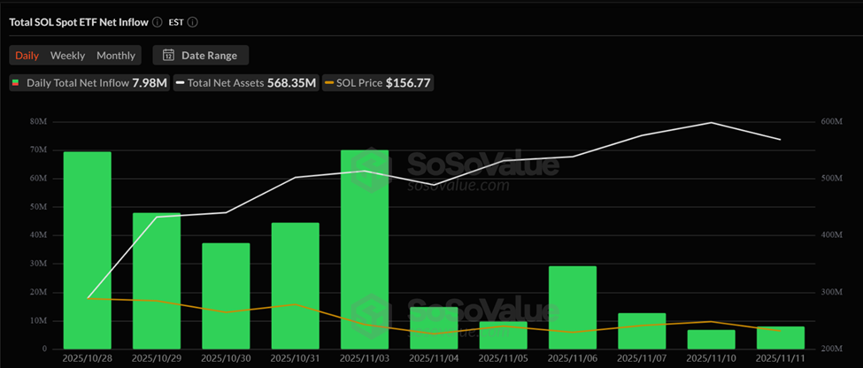This screenshot has width=863, height=368.
Task: Click the green-red Daily Total Net Inflow legend icon
Action: [x=18, y=82]
